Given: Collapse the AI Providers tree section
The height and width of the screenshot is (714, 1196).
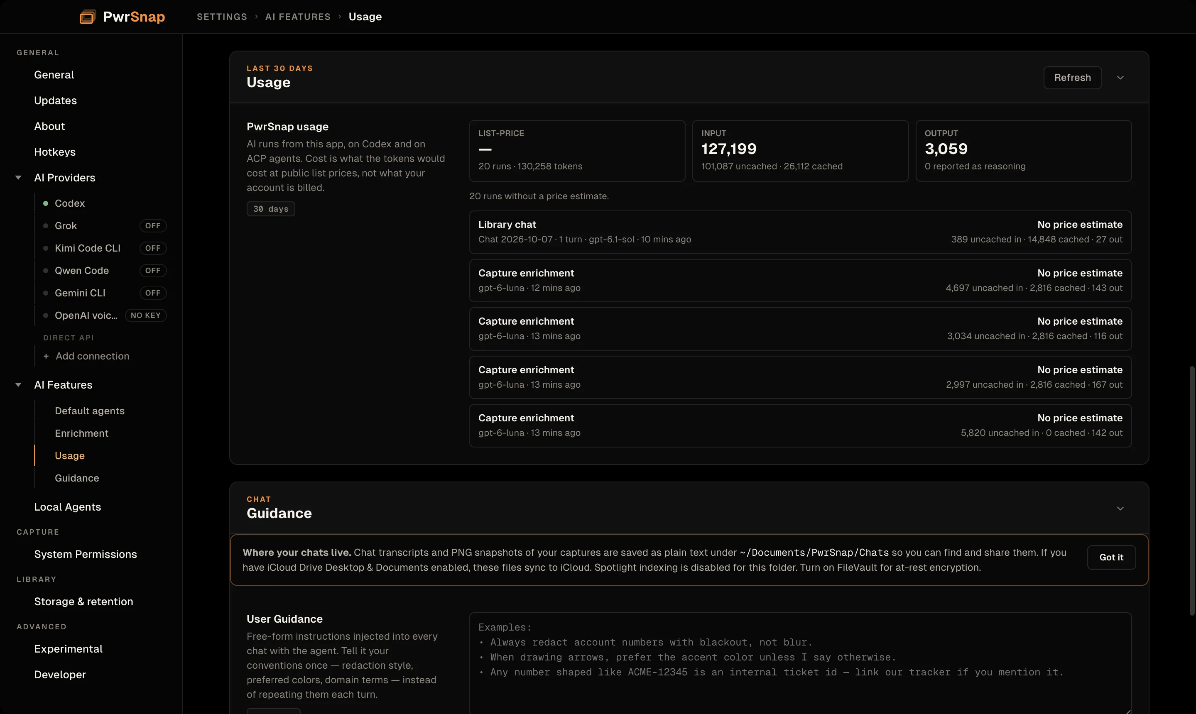Looking at the screenshot, I should (x=18, y=178).
